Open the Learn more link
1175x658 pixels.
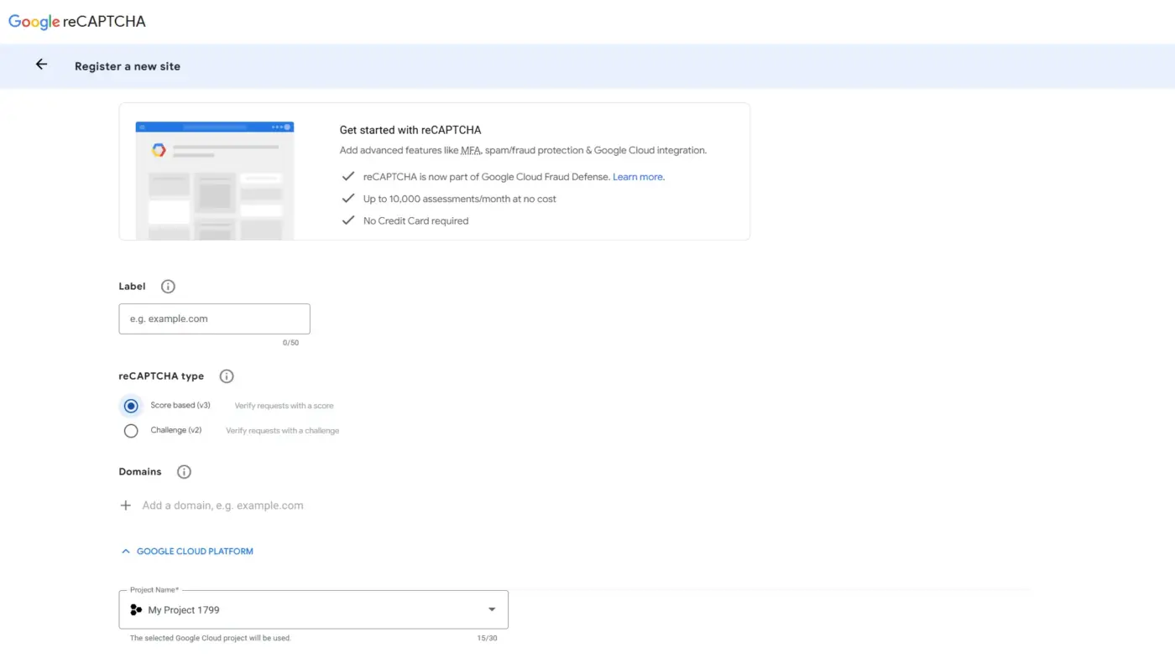tap(638, 177)
